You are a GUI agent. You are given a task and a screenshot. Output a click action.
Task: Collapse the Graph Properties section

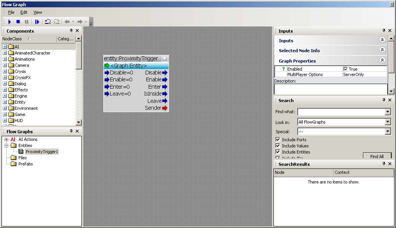382,60
